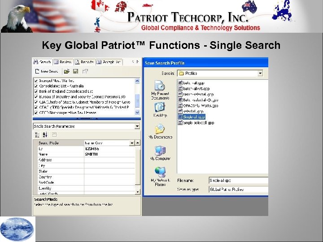Screen dimensions: 323x242
Task: Click the File name input field
Action: pos(238,181)
